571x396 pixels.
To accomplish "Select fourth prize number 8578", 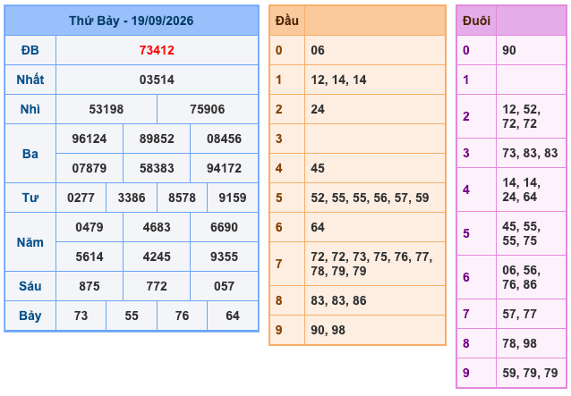I will click(x=182, y=198).
